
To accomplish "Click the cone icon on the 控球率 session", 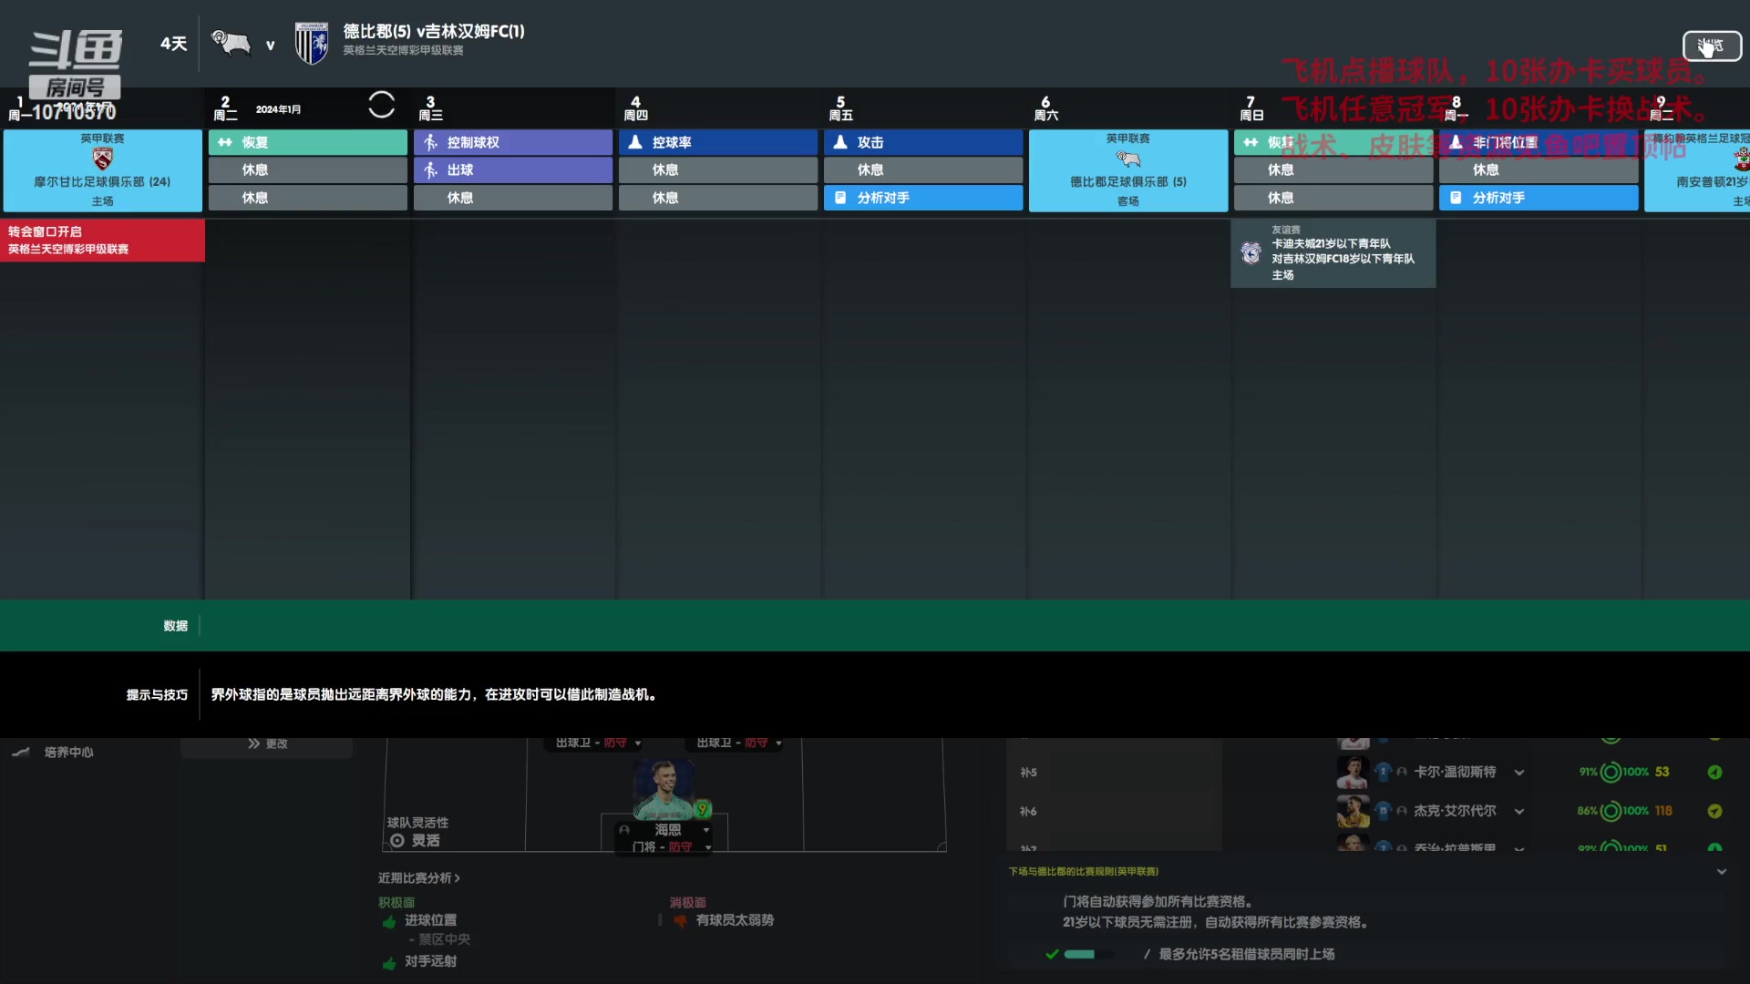I will tap(635, 142).
